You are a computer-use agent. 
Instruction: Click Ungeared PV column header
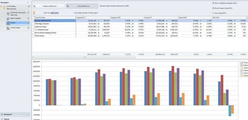coord(93,18)
